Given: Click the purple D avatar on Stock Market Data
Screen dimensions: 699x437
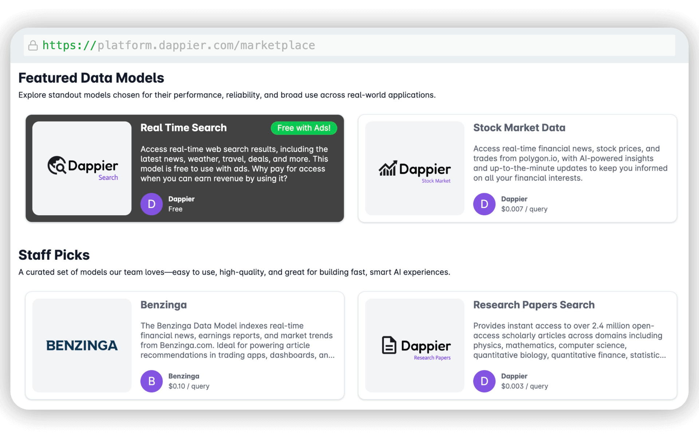Looking at the screenshot, I should click(484, 204).
